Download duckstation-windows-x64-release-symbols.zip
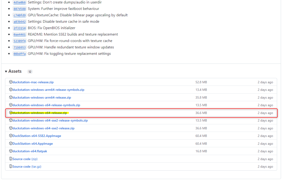The image size is (284, 183). (x=46, y=105)
